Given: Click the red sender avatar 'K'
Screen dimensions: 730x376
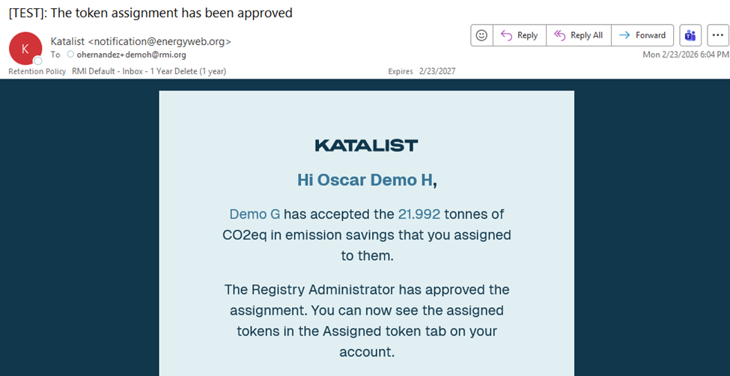Looking at the screenshot, I should tap(25, 48).
